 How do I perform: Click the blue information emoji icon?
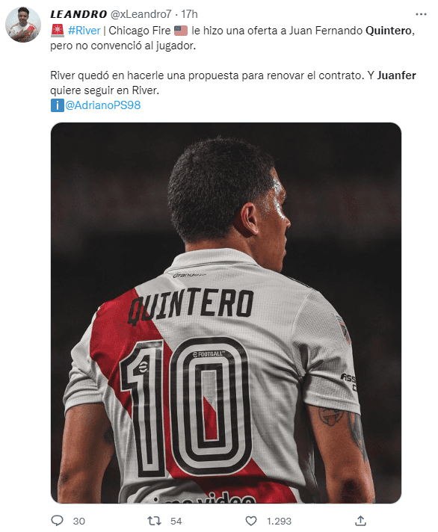[x=57, y=105]
